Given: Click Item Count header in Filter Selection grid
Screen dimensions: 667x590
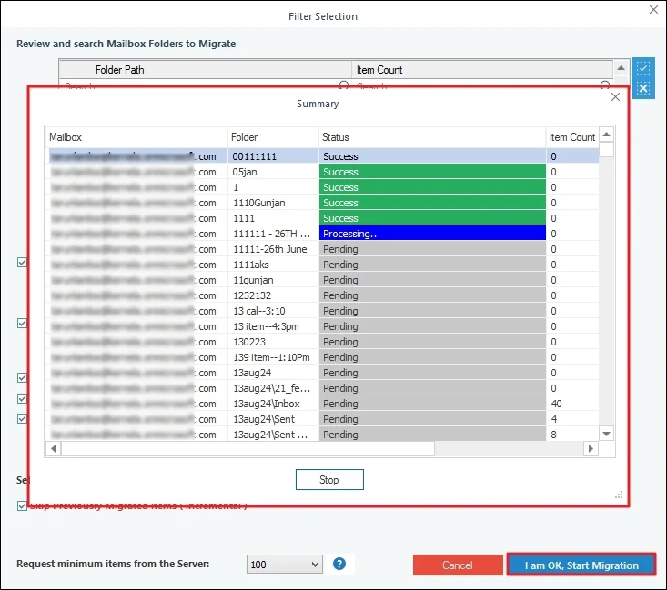Looking at the screenshot, I should (482, 70).
